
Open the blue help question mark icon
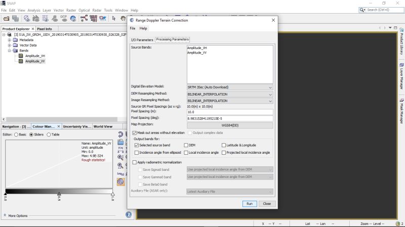click(129, 215)
